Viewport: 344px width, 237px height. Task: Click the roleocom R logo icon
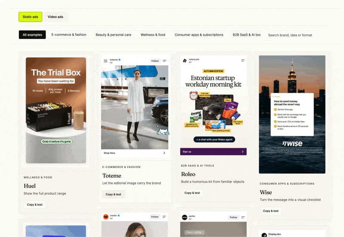(184, 61)
